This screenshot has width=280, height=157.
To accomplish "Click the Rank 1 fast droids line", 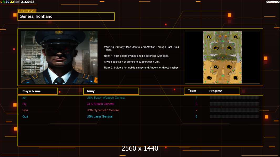I will pos(136,56).
